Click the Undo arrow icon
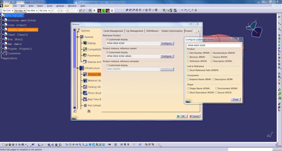 pos(26,145)
